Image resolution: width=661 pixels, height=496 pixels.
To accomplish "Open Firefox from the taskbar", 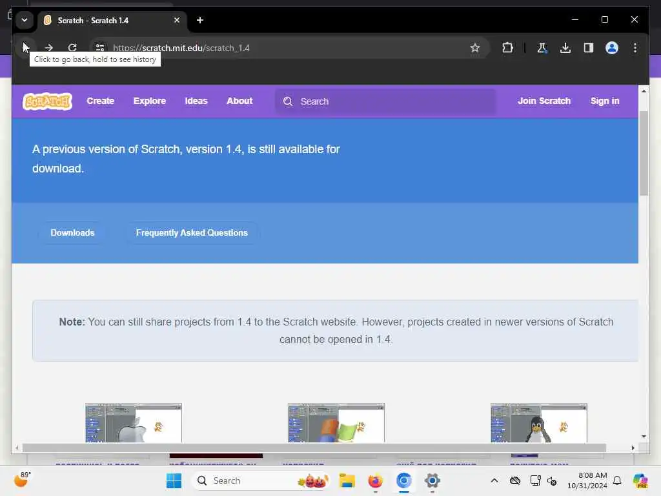I will (x=375, y=480).
